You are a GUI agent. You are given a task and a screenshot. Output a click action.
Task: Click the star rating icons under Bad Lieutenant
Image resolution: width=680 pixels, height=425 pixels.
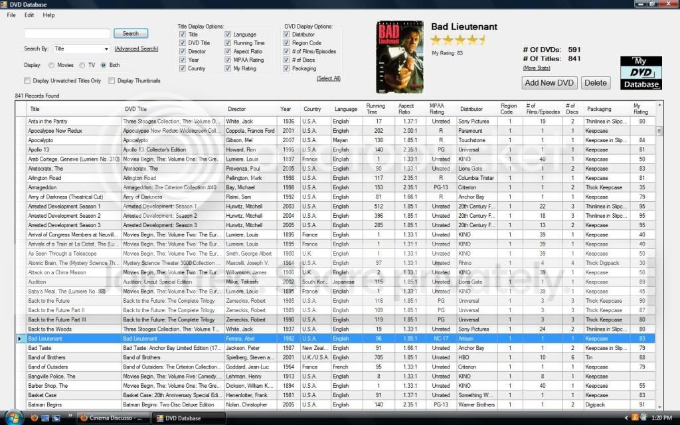click(458, 40)
